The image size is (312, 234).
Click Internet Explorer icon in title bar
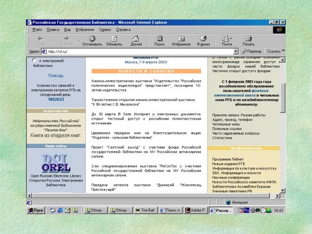tap(29, 22)
